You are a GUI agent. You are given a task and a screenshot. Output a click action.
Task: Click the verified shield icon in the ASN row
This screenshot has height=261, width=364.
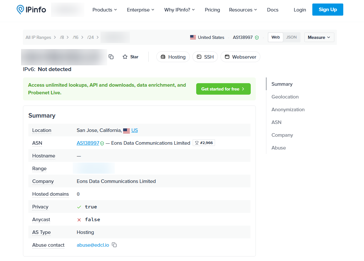pos(102,143)
